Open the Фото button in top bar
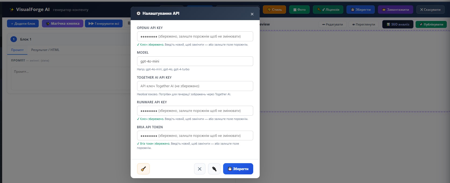This screenshot has width=450, height=183. [x=299, y=10]
